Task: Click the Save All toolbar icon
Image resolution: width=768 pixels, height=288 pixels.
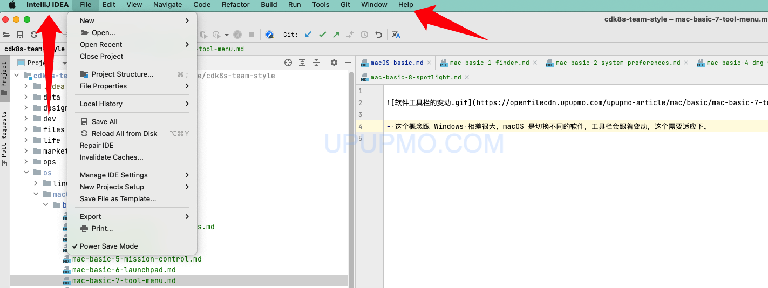Action: (20, 35)
